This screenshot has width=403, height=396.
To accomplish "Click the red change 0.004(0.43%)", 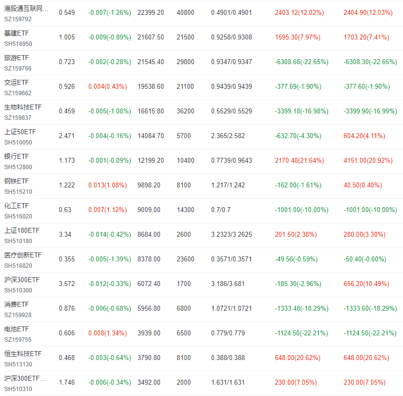I will tap(107, 87).
